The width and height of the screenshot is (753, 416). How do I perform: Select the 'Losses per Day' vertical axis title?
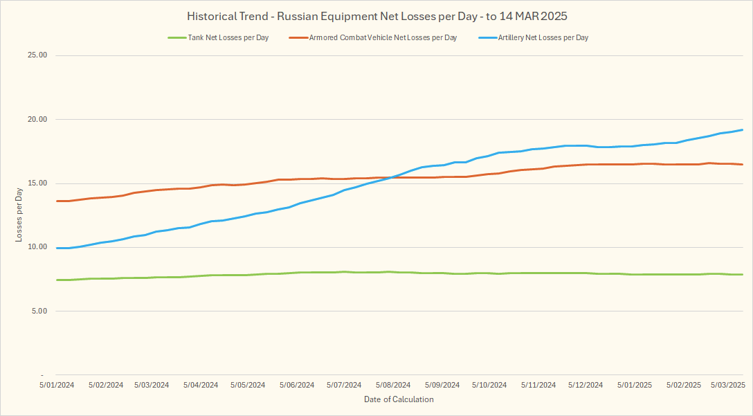pyautogui.click(x=19, y=215)
